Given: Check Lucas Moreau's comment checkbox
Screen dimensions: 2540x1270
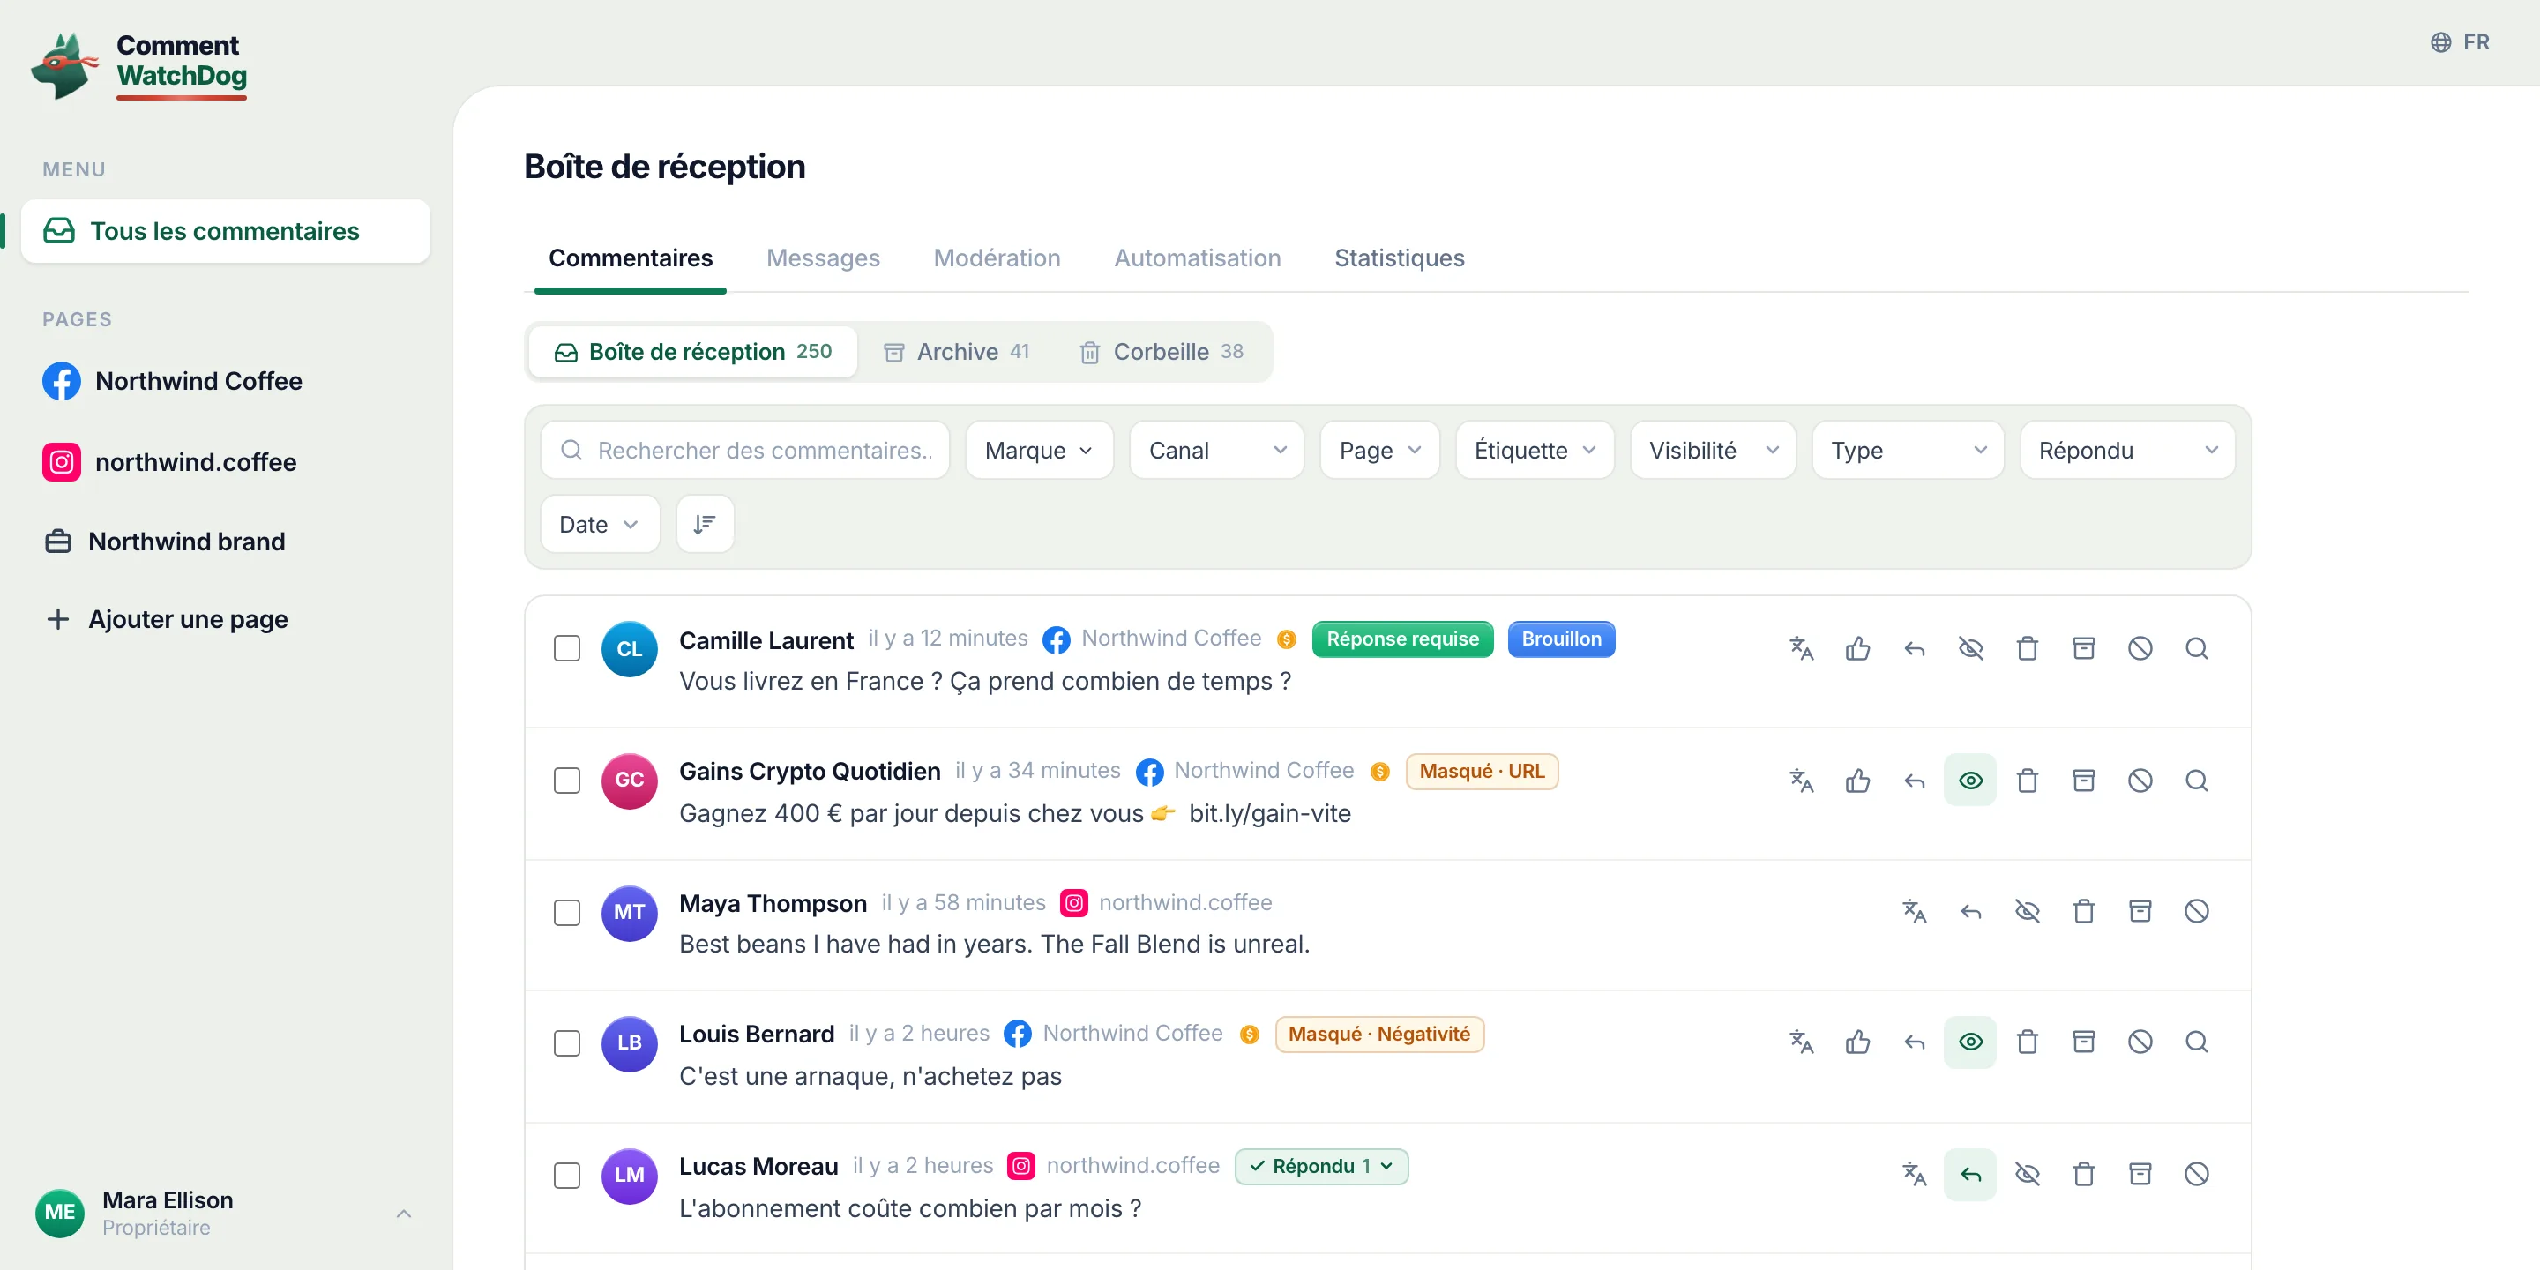Looking at the screenshot, I should tap(567, 1175).
